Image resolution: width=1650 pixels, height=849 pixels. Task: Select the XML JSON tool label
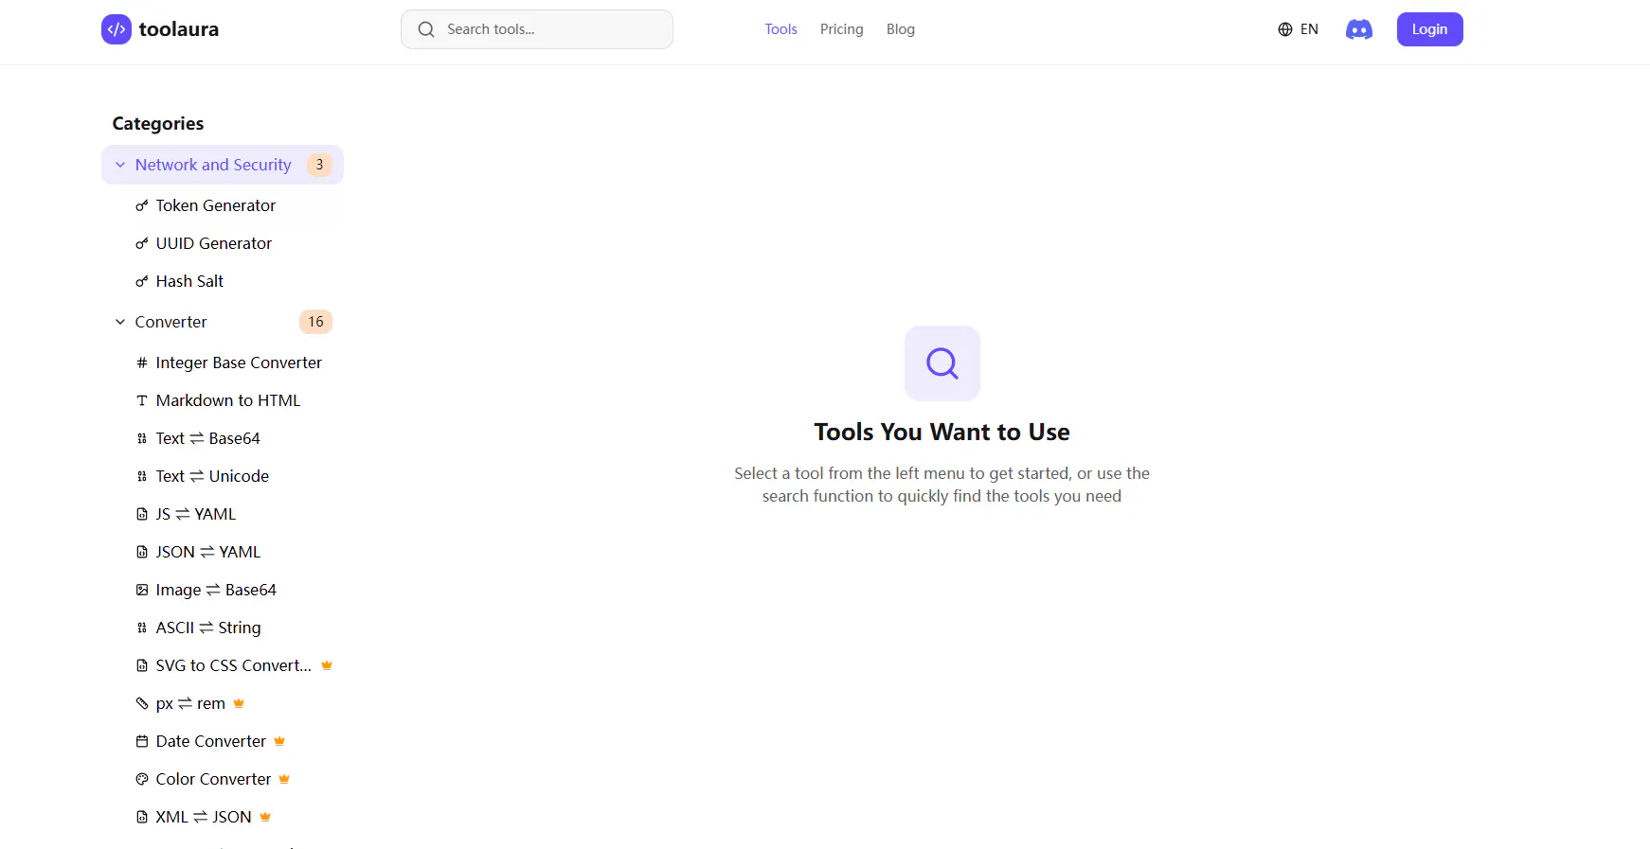[204, 817]
